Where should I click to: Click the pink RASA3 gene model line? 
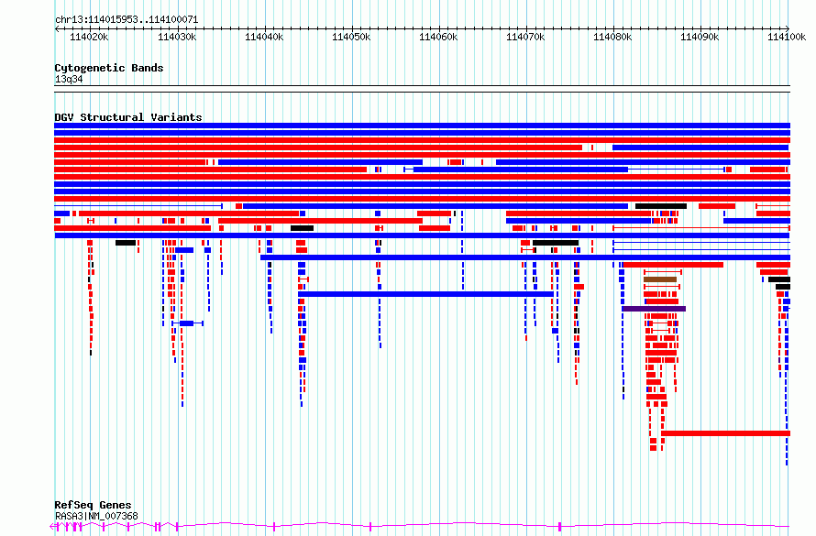[419, 526]
